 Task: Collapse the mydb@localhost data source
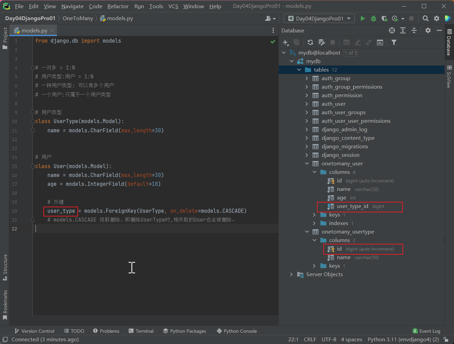[x=284, y=53]
